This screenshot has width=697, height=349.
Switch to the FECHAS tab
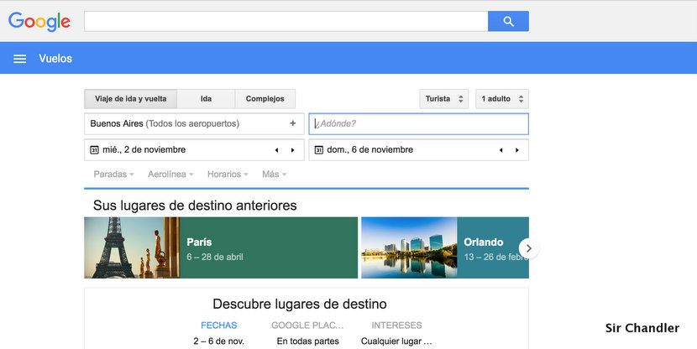(x=218, y=326)
